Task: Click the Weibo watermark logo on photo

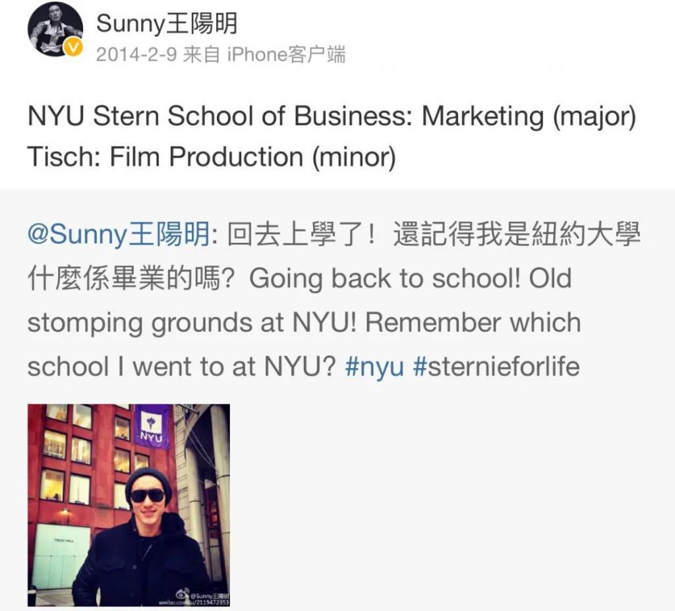Action: pos(184,591)
